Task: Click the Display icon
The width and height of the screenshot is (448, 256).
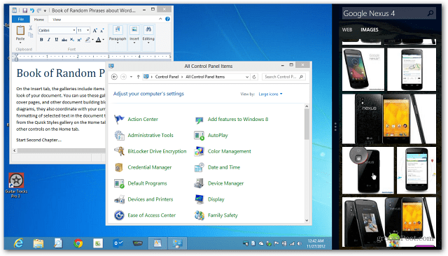Action: coord(199,199)
